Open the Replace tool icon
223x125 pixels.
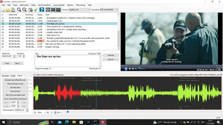25,10
